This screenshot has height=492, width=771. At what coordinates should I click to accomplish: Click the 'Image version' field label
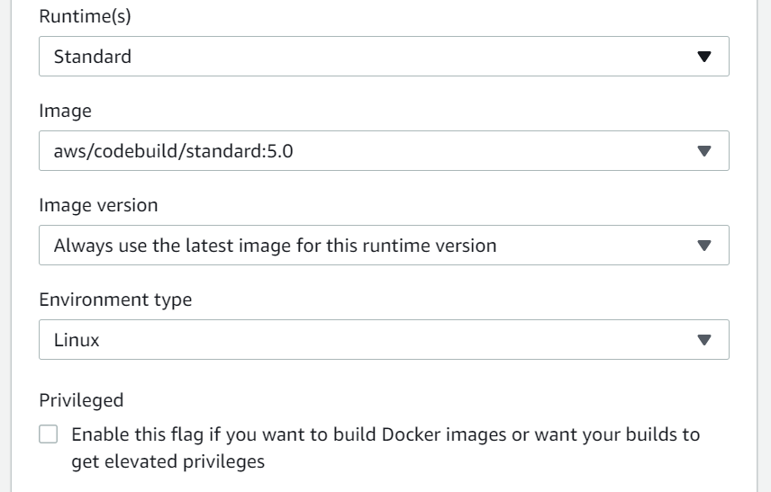(98, 205)
